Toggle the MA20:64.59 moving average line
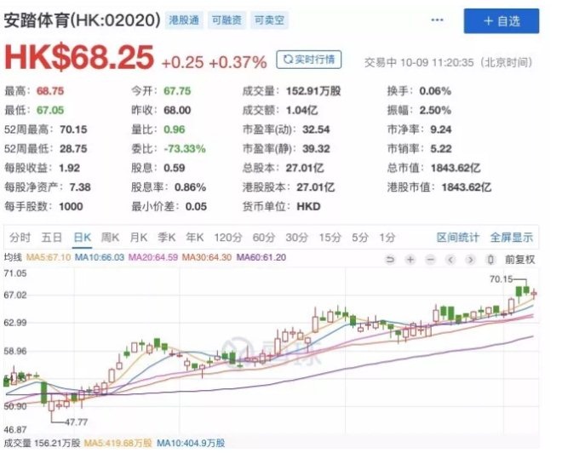562x453 pixels. pos(153,257)
